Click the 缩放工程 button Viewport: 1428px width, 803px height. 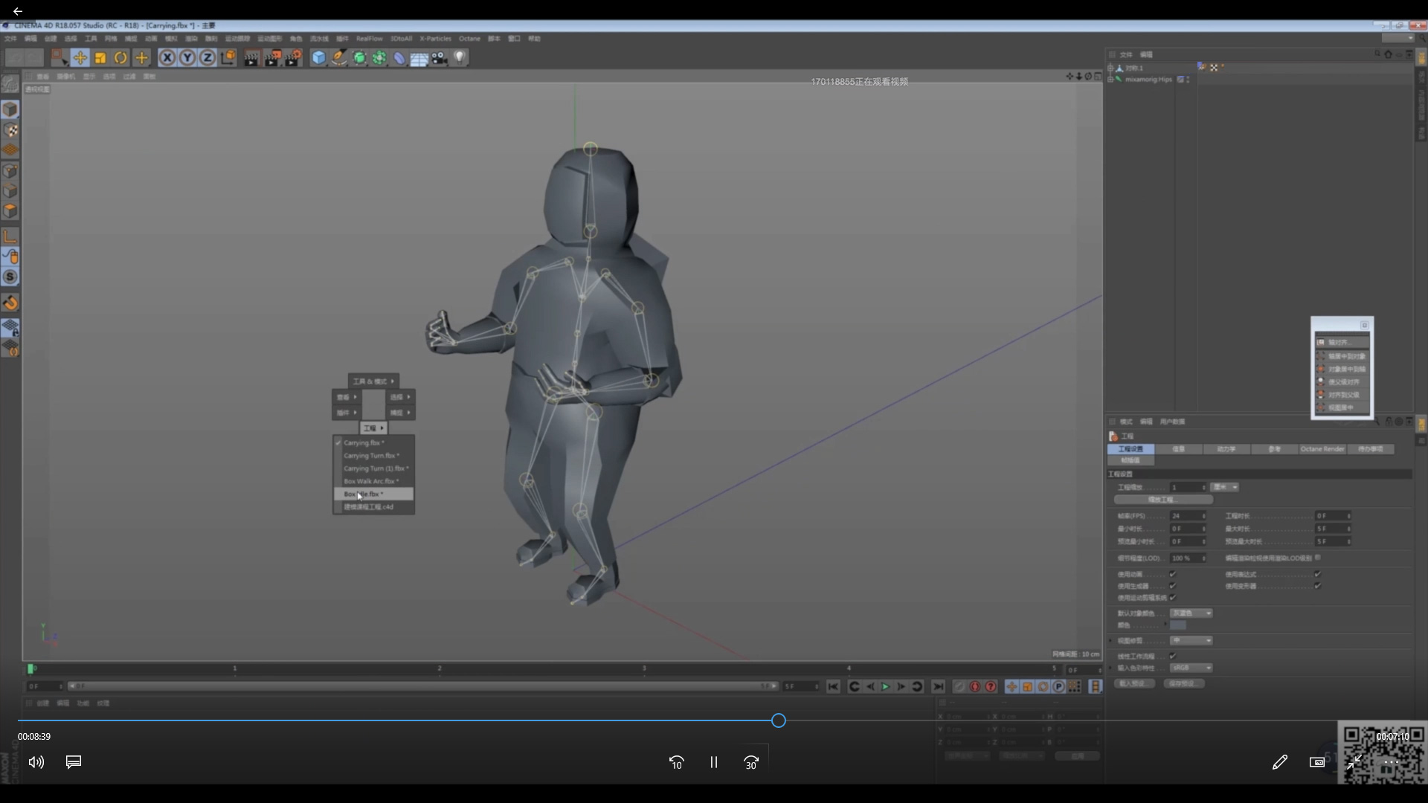tap(1162, 500)
